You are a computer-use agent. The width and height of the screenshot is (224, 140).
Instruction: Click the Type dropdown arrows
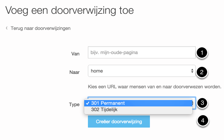(194, 103)
